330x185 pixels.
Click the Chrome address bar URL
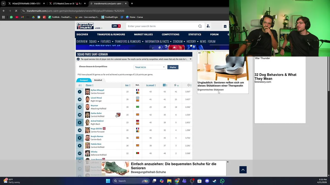click(76, 11)
